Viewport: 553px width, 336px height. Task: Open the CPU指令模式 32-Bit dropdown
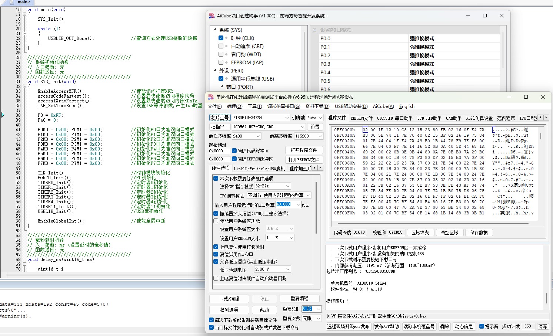pos(272,186)
